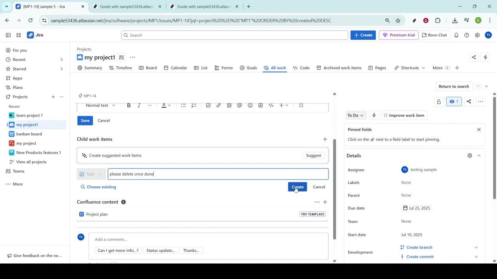Add Confluence content plus icon
The width and height of the screenshot is (497, 279).
click(x=325, y=202)
